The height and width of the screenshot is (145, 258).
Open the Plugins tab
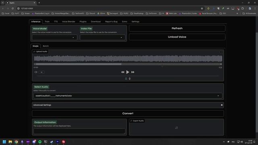coord(83,21)
